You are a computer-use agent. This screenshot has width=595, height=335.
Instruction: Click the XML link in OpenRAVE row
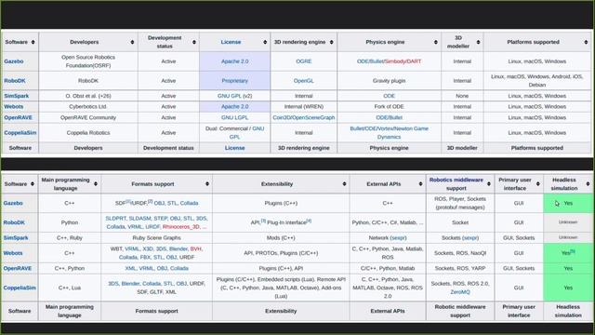pos(130,268)
